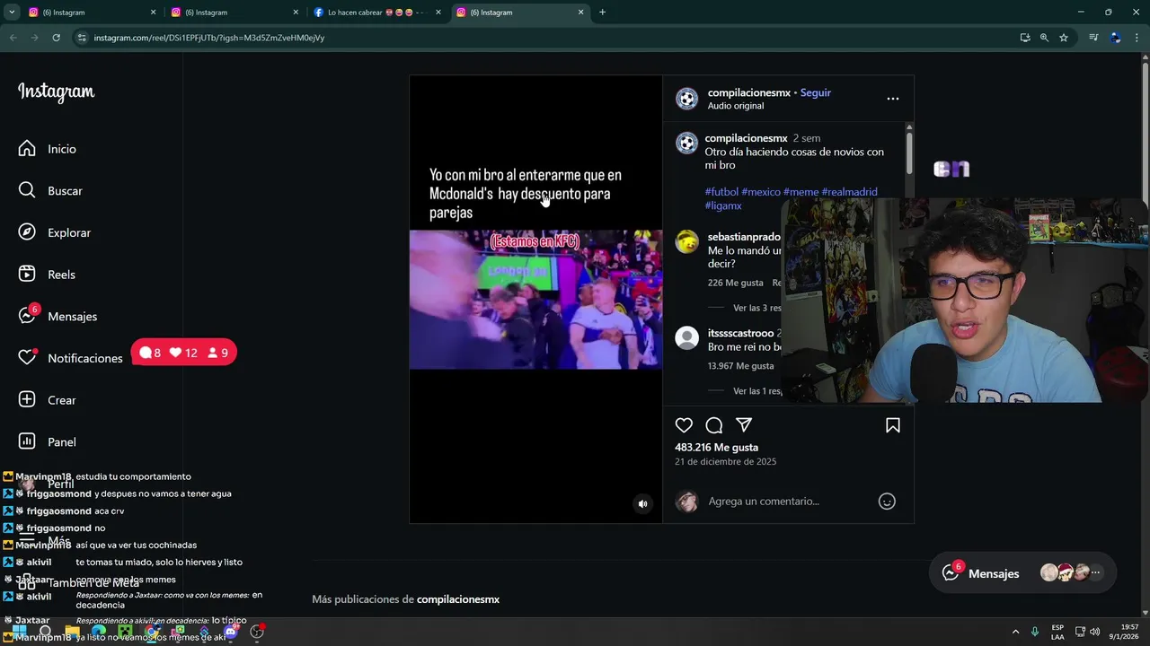Open compilacionesmx username in post header
Screen dimensions: 1150x646
tap(749, 92)
